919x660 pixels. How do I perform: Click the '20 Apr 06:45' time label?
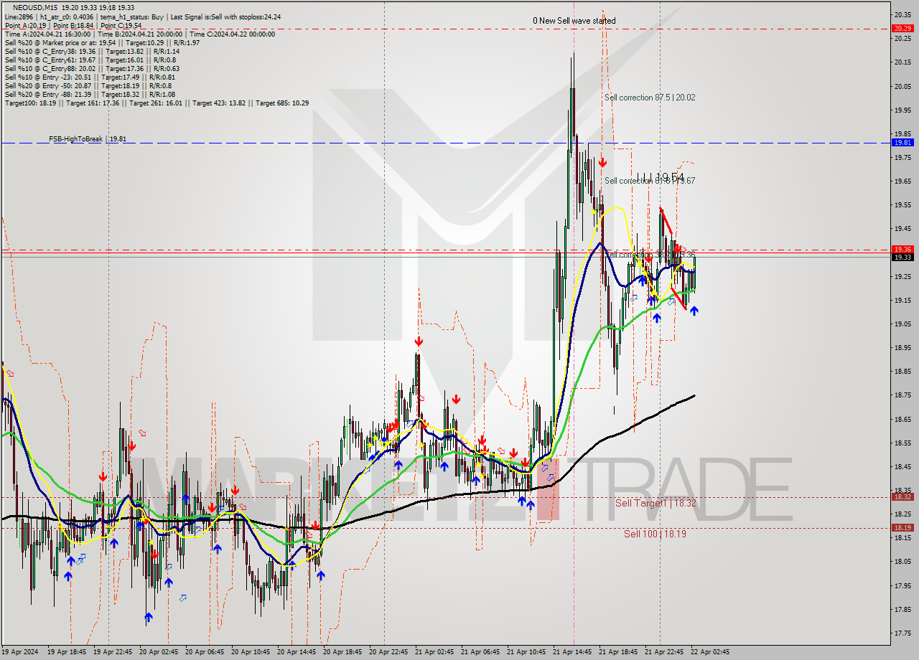pyautogui.click(x=205, y=652)
